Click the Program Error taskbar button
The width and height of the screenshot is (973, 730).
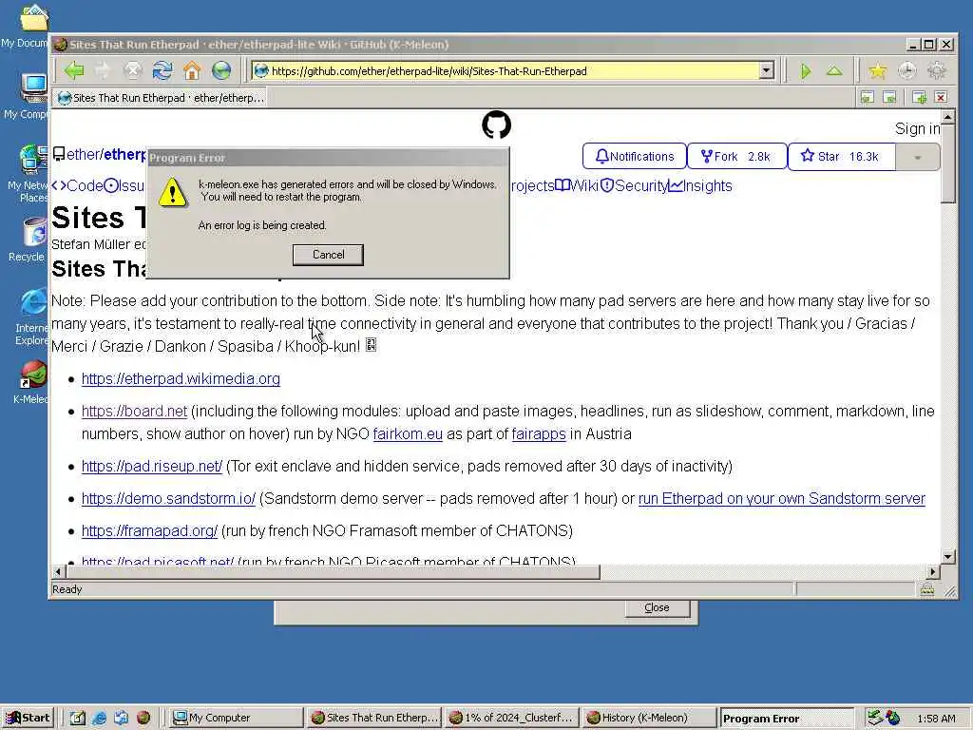coord(786,719)
